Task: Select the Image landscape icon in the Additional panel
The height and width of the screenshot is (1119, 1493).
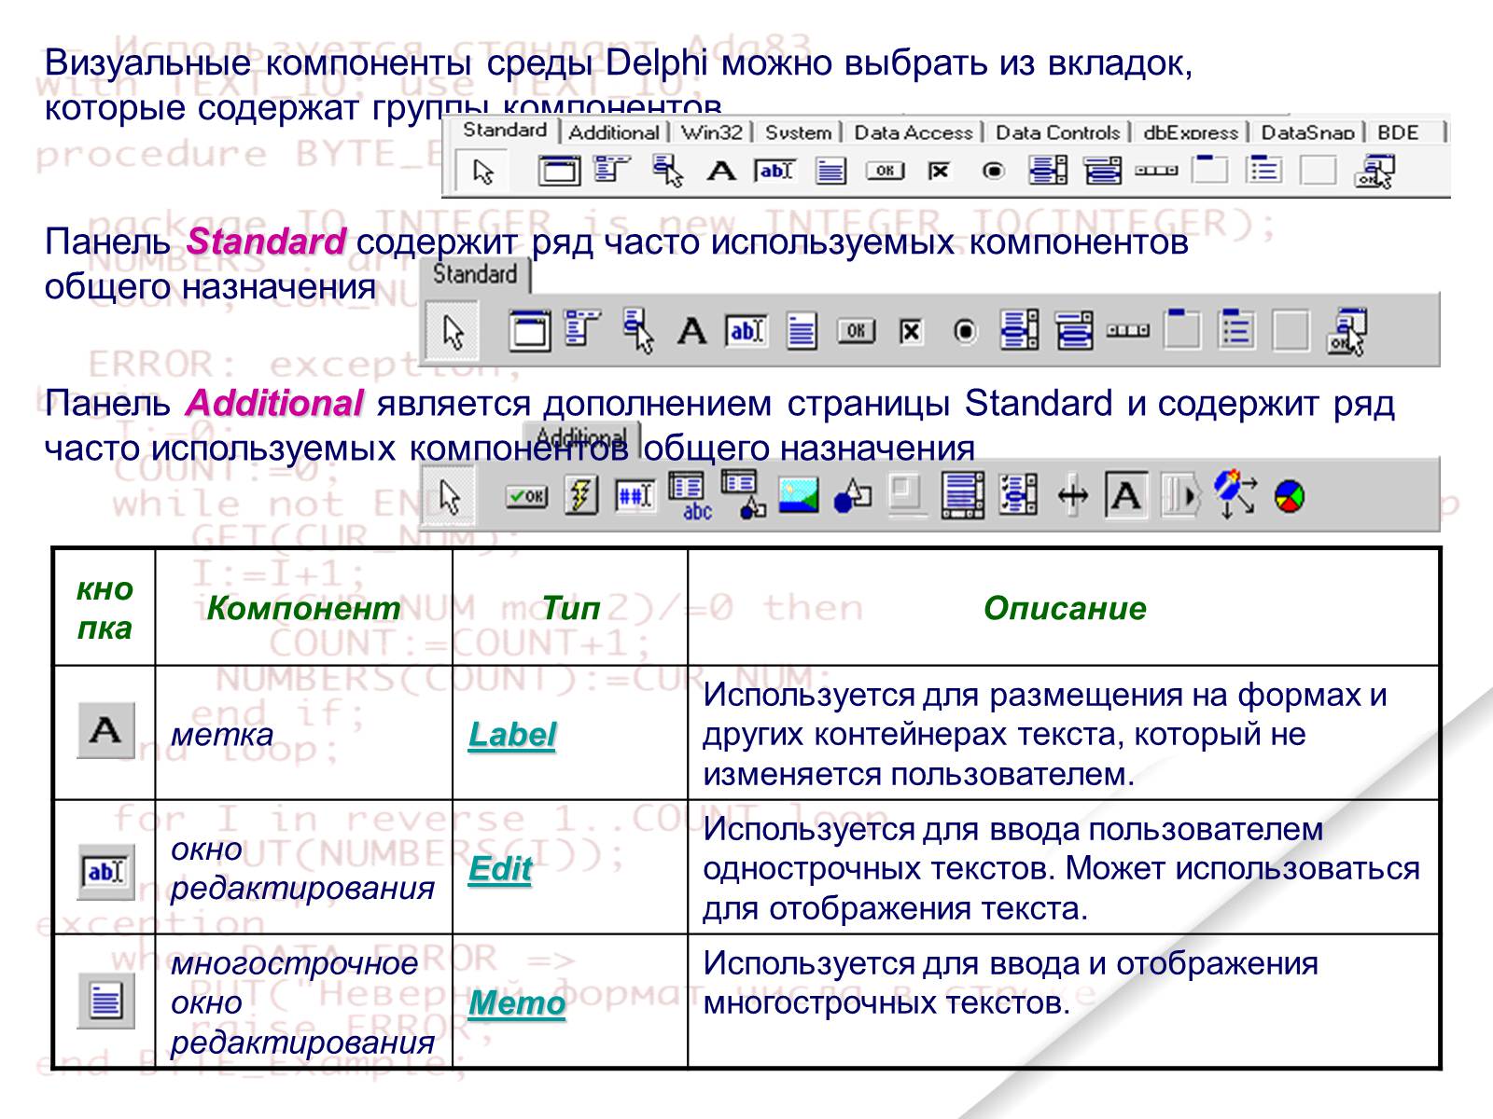Action: pos(798,495)
